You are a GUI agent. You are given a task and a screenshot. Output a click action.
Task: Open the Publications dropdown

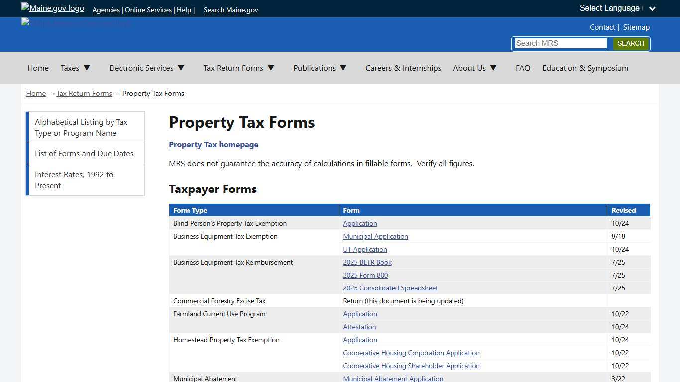320,68
